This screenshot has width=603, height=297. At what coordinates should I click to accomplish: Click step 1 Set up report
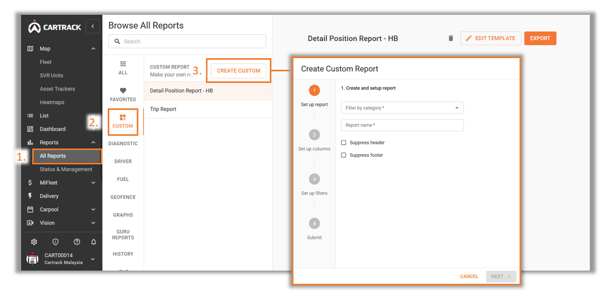(x=314, y=96)
